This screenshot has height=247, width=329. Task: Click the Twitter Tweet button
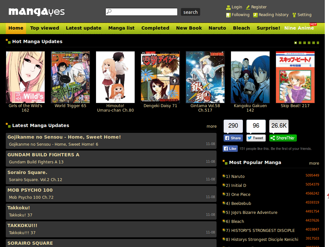256,138
